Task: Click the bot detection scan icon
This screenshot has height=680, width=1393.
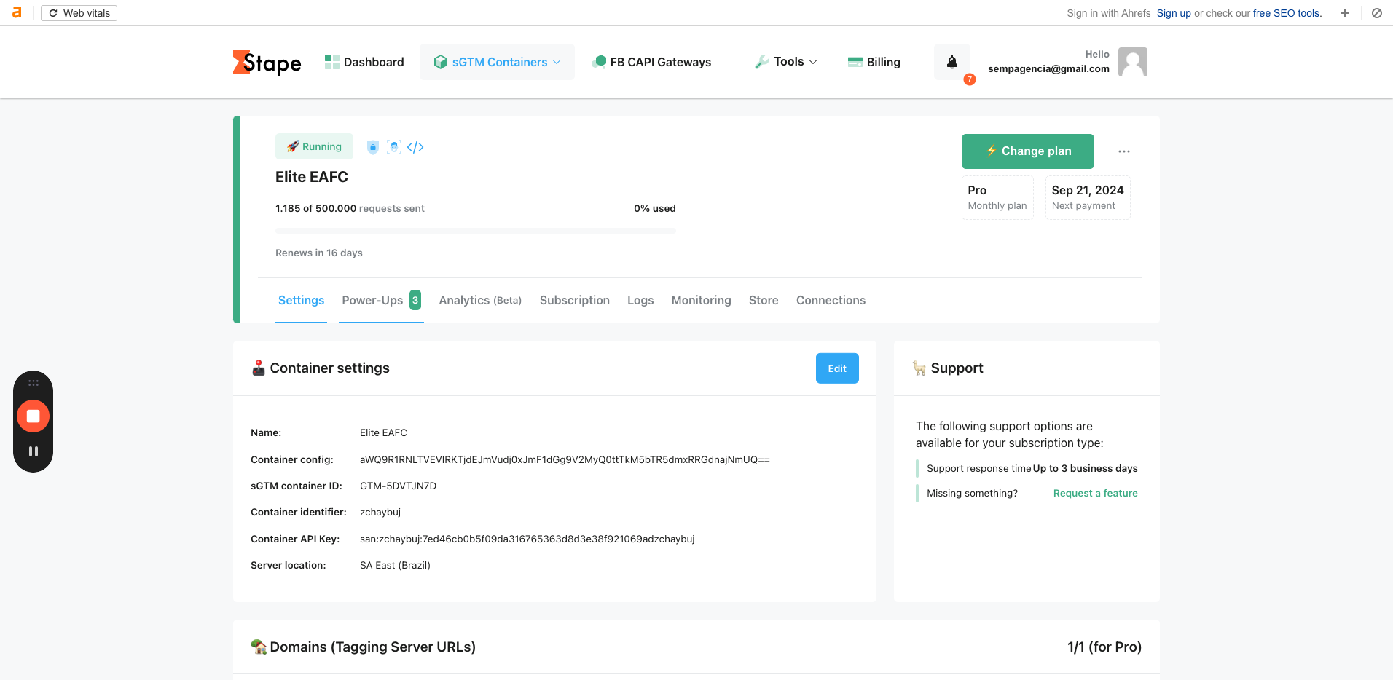Action: coord(394,147)
